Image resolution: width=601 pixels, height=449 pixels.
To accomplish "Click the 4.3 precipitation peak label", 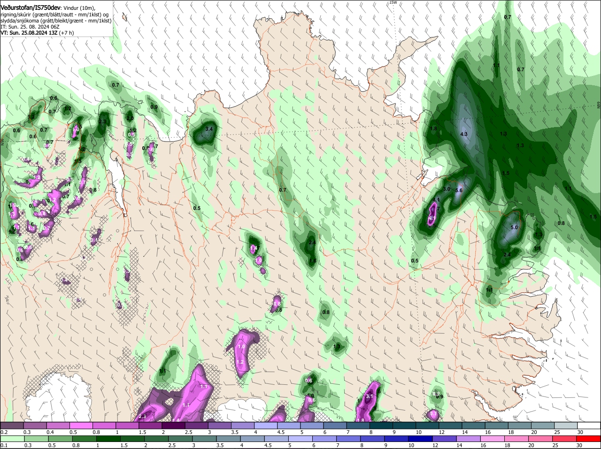I will point(464,134).
